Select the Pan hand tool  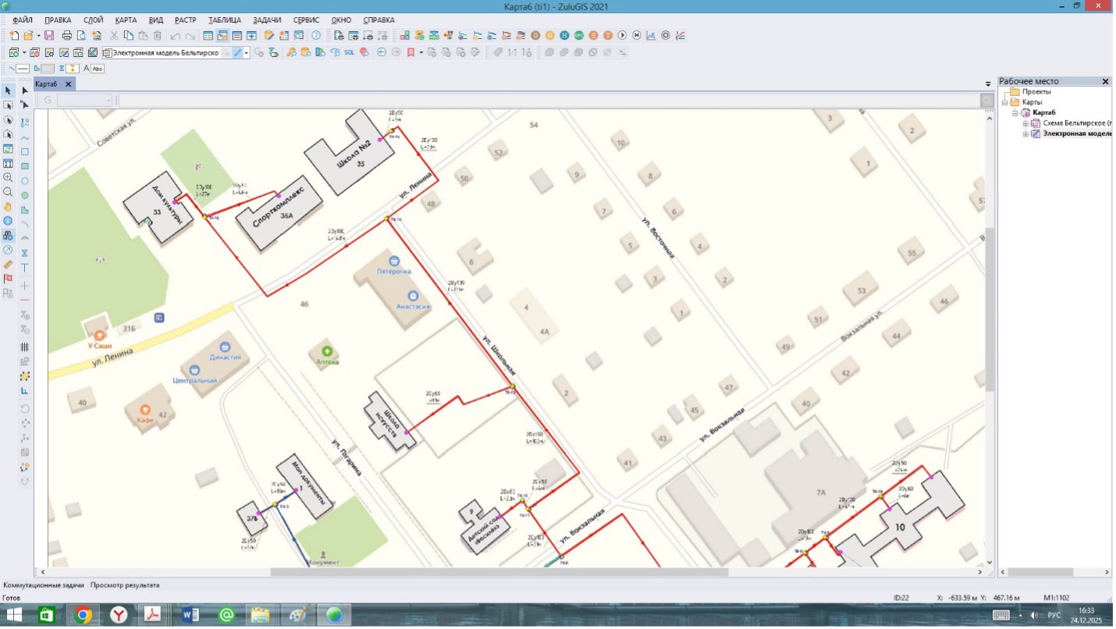[x=9, y=207]
